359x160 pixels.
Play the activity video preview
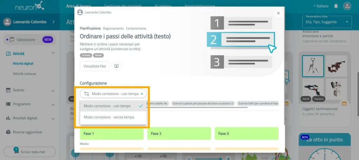coord(116,66)
